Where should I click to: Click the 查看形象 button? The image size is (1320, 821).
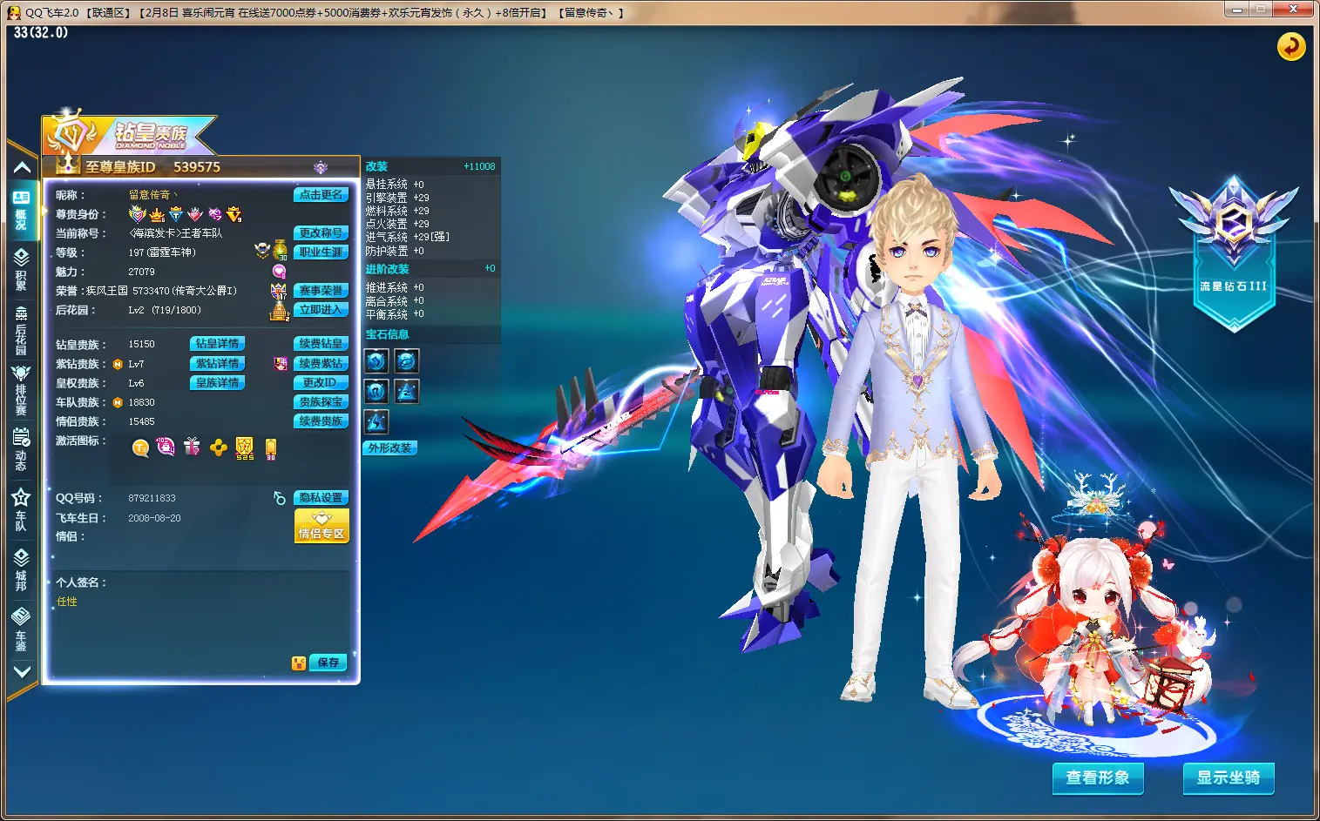pos(1098,778)
